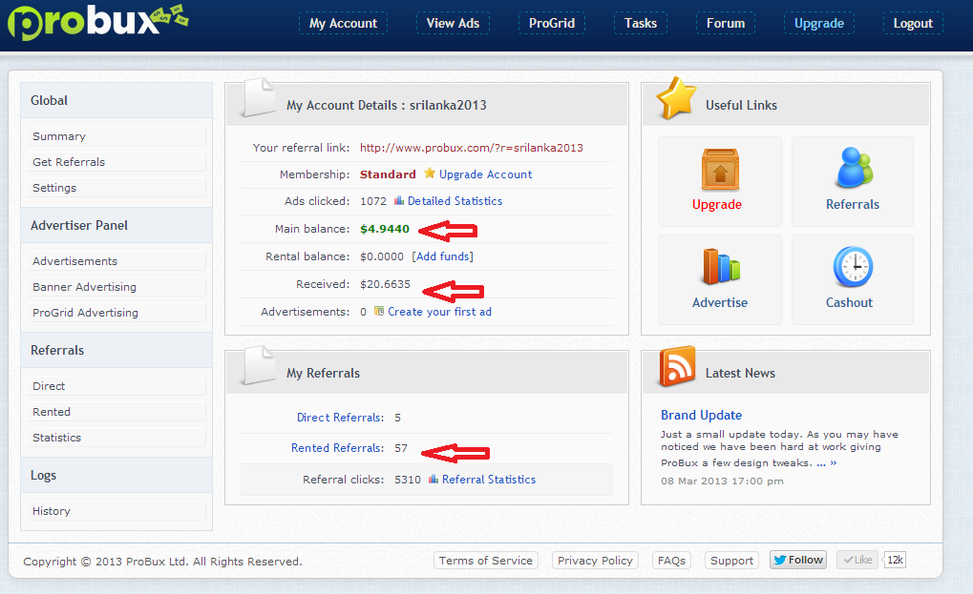This screenshot has width=973, height=594.
Task: Click the blue Referrals people icon
Action: (854, 168)
